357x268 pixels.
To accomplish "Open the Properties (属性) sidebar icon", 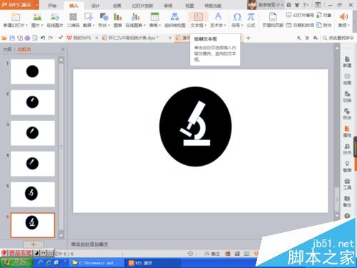I will pyautogui.click(x=347, y=131).
